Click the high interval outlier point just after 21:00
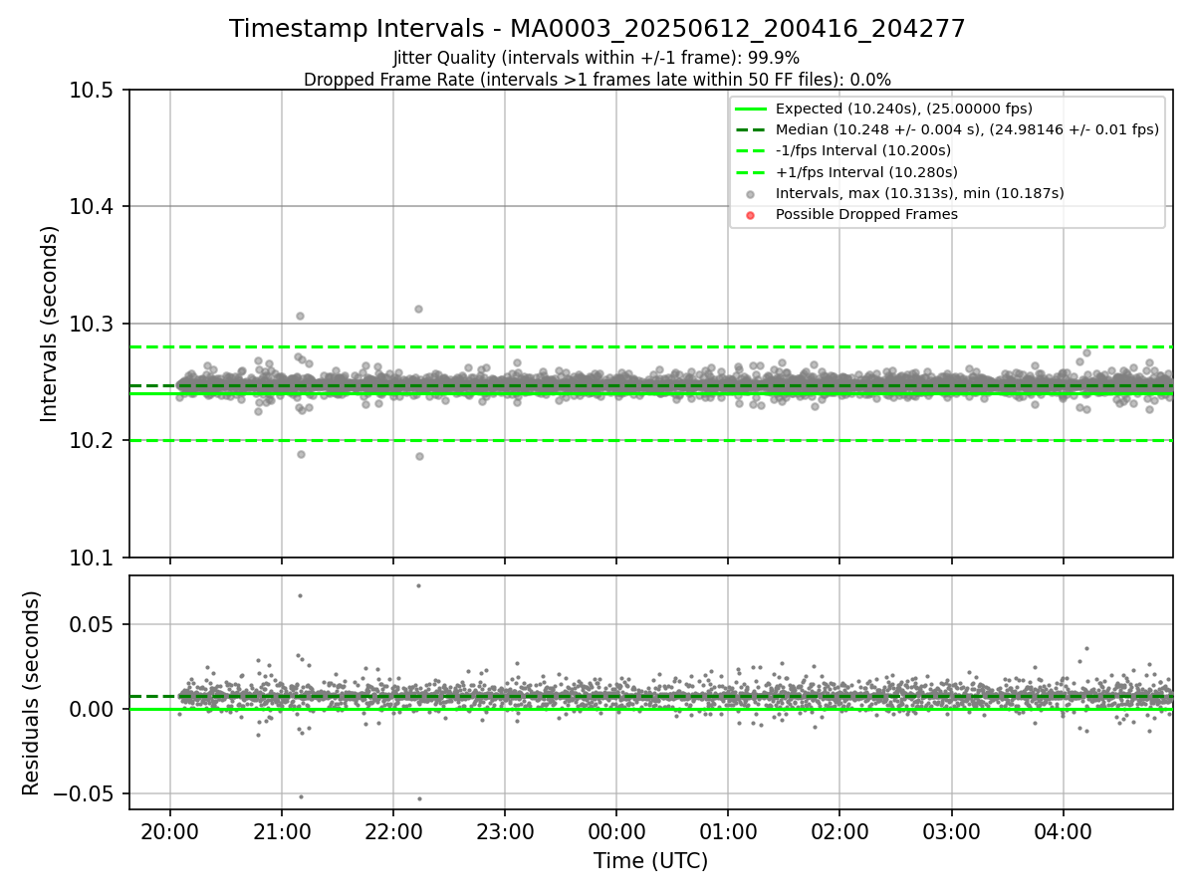 pyautogui.click(x=300, y=316)
